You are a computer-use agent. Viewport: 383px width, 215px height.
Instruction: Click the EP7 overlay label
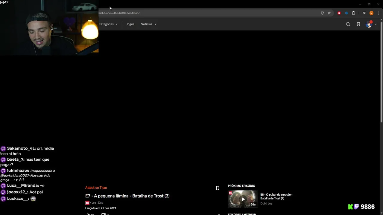(4, 3)
